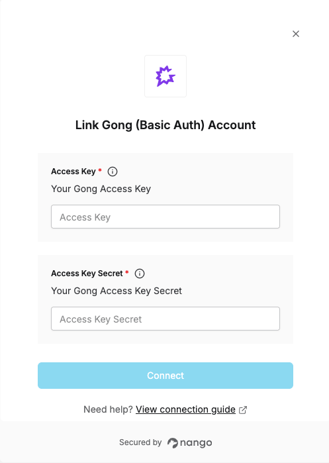Screen dimensions: 329x463
Task: Click the red asterisk beside Access Key Secret
Action: (x=127, y=272)
